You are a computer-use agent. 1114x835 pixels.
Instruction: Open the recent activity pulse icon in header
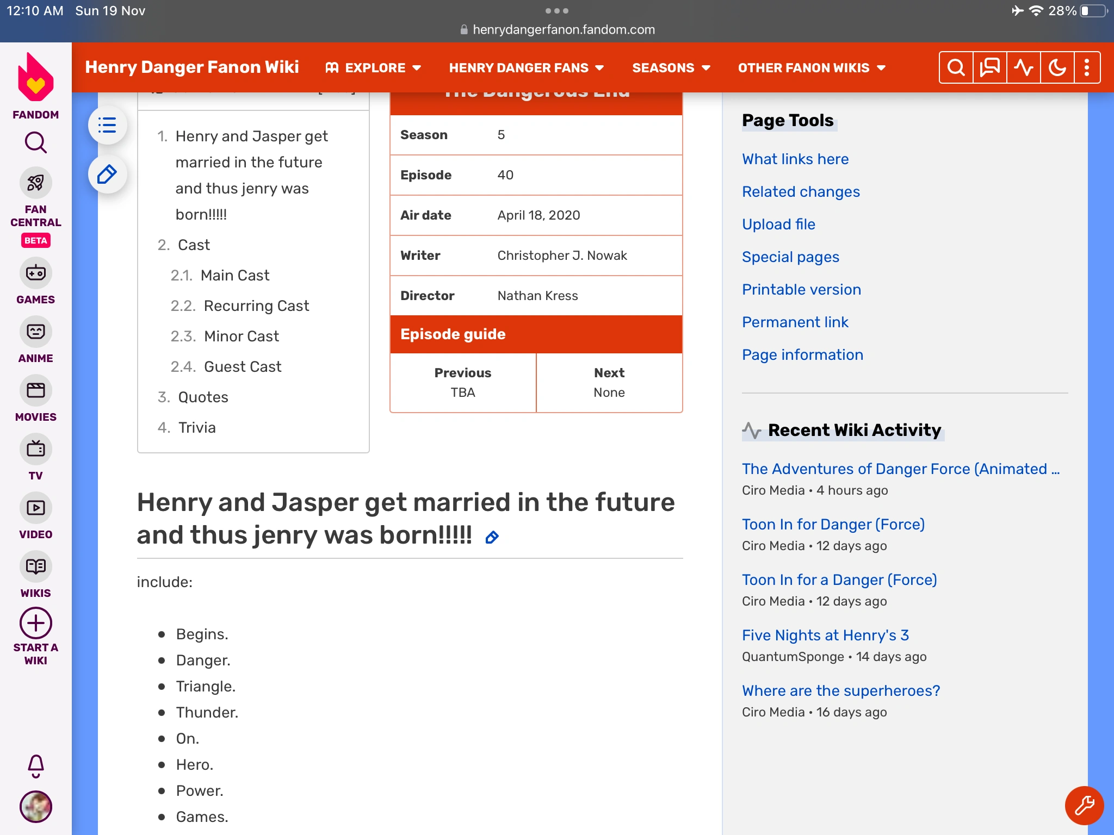tap(1023, 68)
